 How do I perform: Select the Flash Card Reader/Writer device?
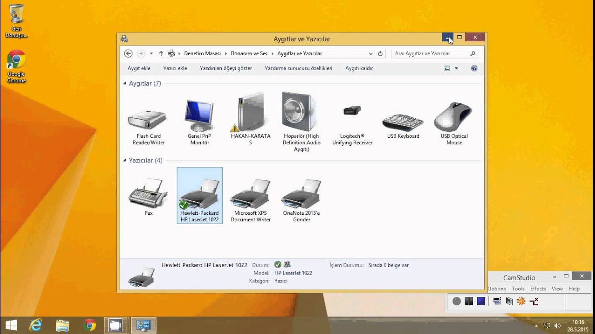pos(148,127)
